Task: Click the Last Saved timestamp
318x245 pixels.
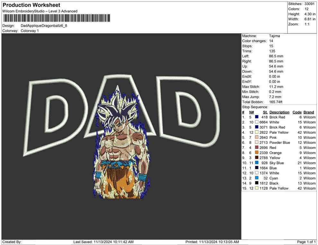Action: (103, 242)
